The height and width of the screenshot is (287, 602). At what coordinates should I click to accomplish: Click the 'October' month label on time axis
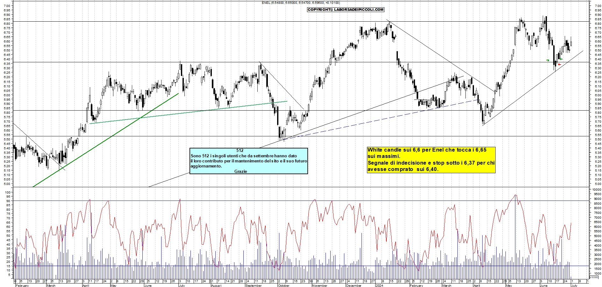283,285
